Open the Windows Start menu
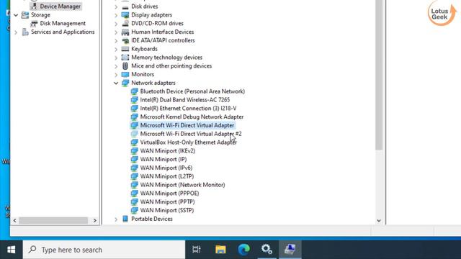Image resolution: width=461 pixels, height=259 pixels. [12, 250]
